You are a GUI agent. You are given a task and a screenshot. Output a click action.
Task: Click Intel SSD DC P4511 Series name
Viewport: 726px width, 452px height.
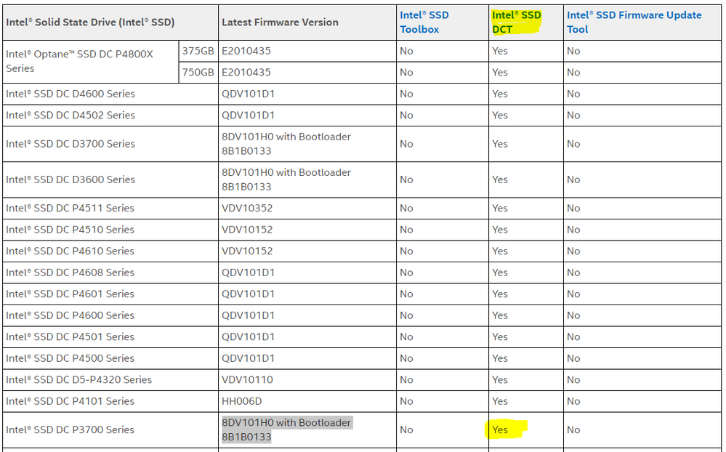pos(70,208)
